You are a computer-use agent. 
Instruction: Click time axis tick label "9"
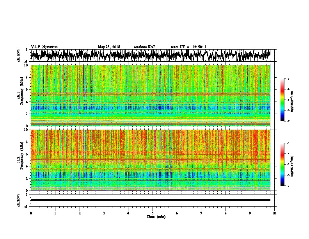click(x=250, y=213)
